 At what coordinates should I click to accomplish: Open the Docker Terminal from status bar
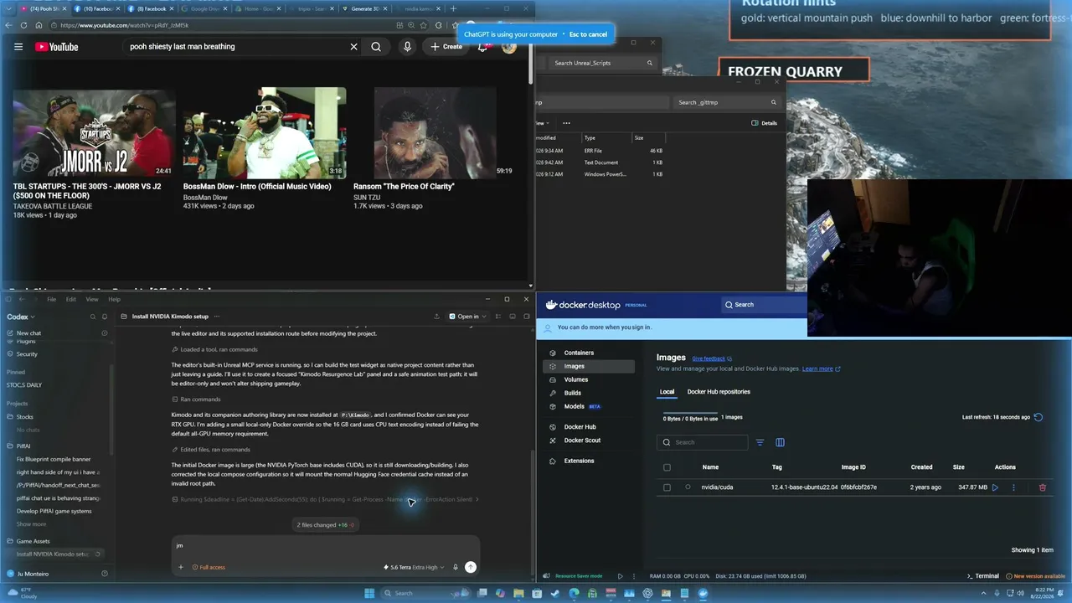point(983,576)
